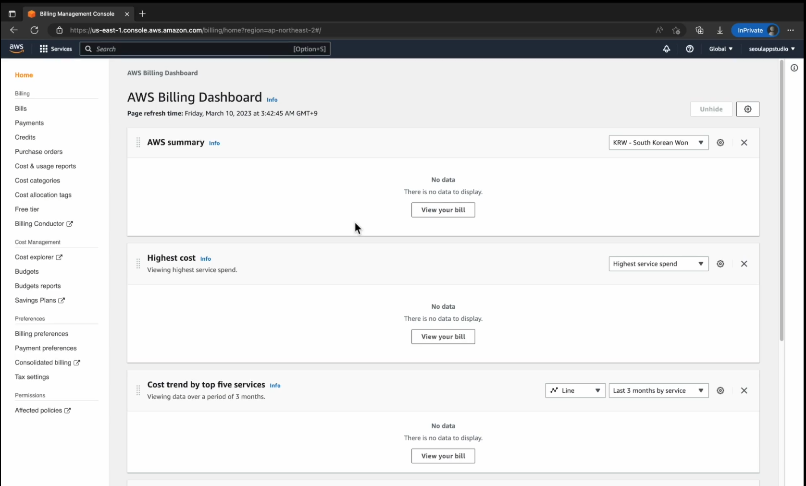The image size is (806, 486).
Task: Open browser settings ellipsis menu
Action: [x=791, y=30]
